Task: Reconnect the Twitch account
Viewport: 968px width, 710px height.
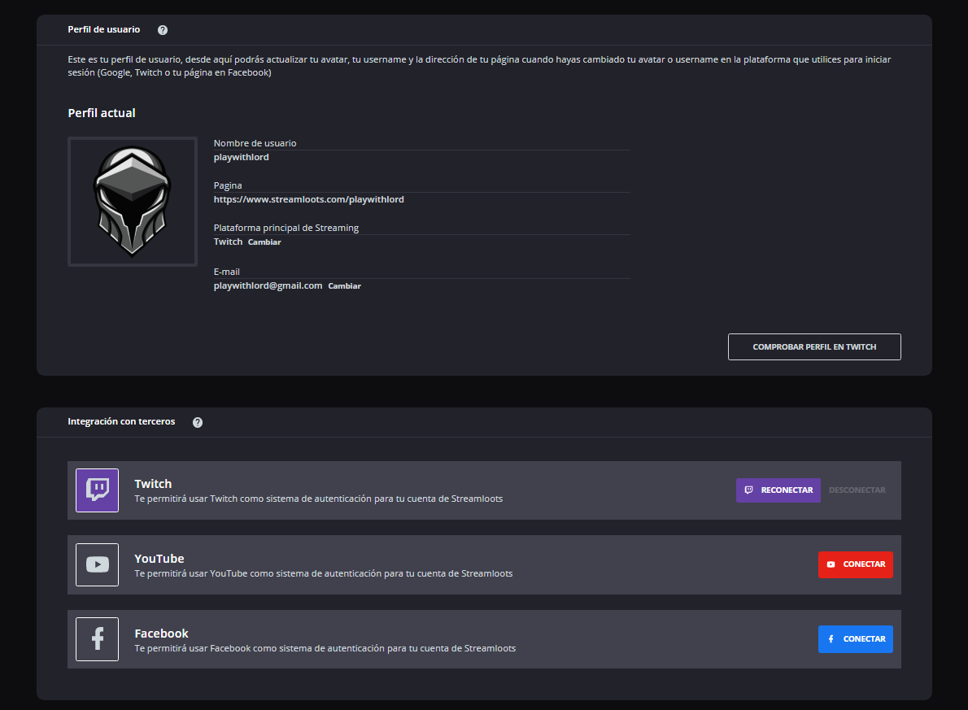Action: [x=778, y=490]
